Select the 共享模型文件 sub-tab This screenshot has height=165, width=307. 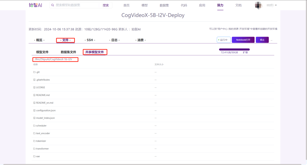(95, 52)
